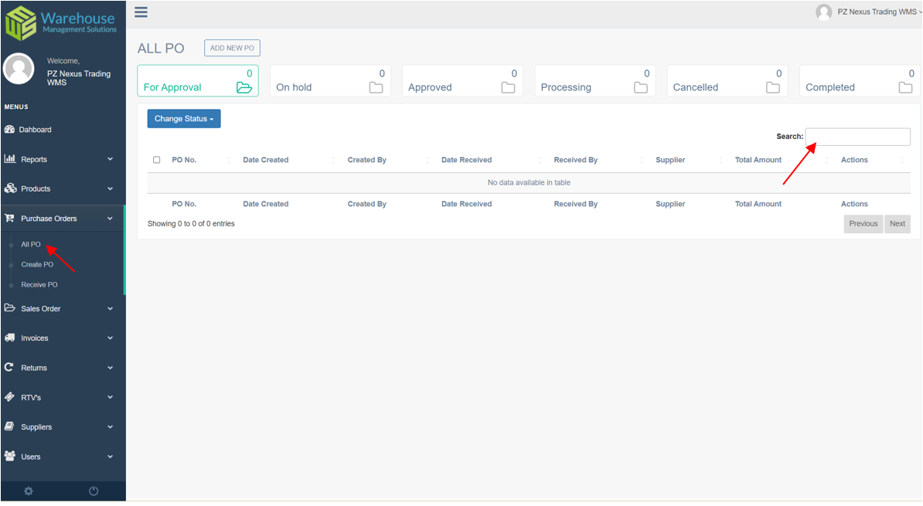Click the Warehouse Management Solutions logo
The image size is (923, 506).
pos(62,19)
